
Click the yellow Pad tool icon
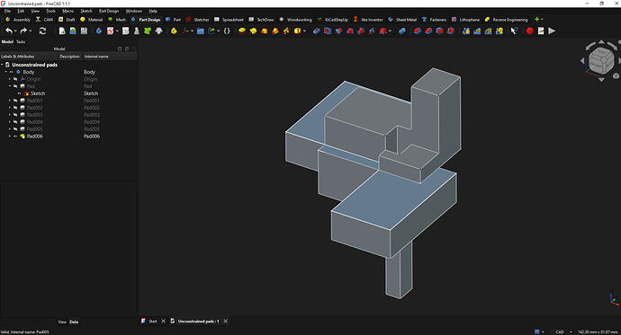[241, 31]
